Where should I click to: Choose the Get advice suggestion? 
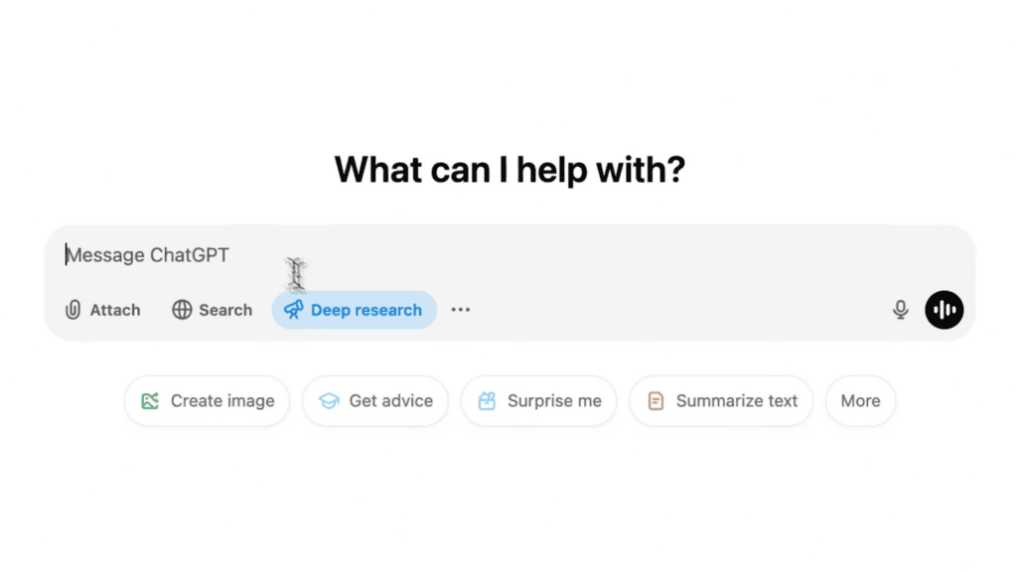click(374, 401)
